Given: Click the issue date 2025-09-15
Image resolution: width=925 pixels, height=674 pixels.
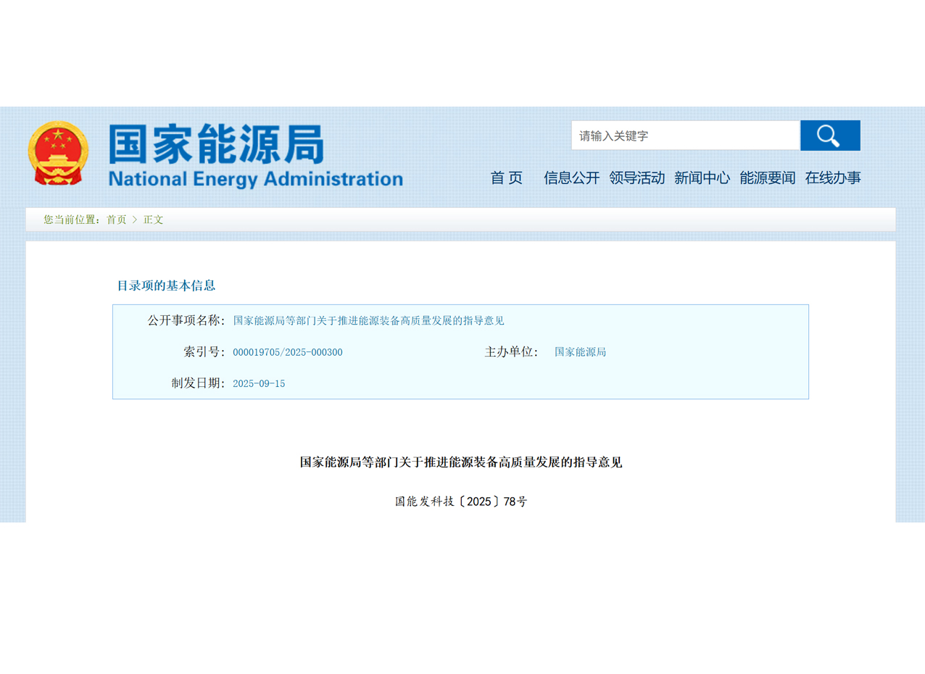Looking at the screenshot, I should tap(259, 383).
